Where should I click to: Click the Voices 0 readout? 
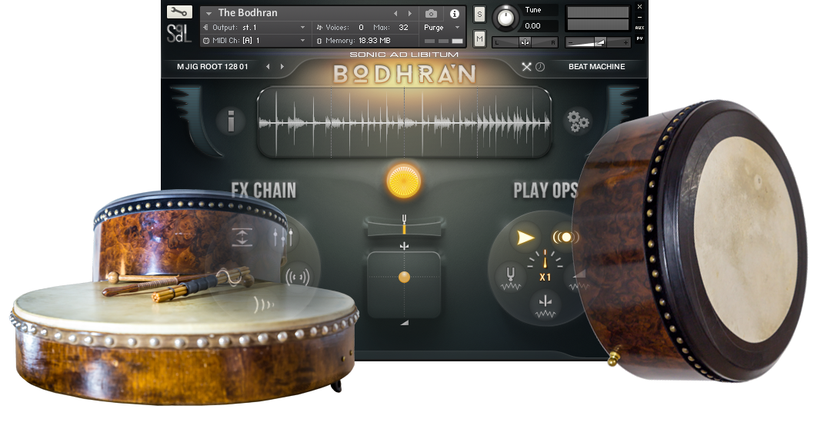point(339,28)
